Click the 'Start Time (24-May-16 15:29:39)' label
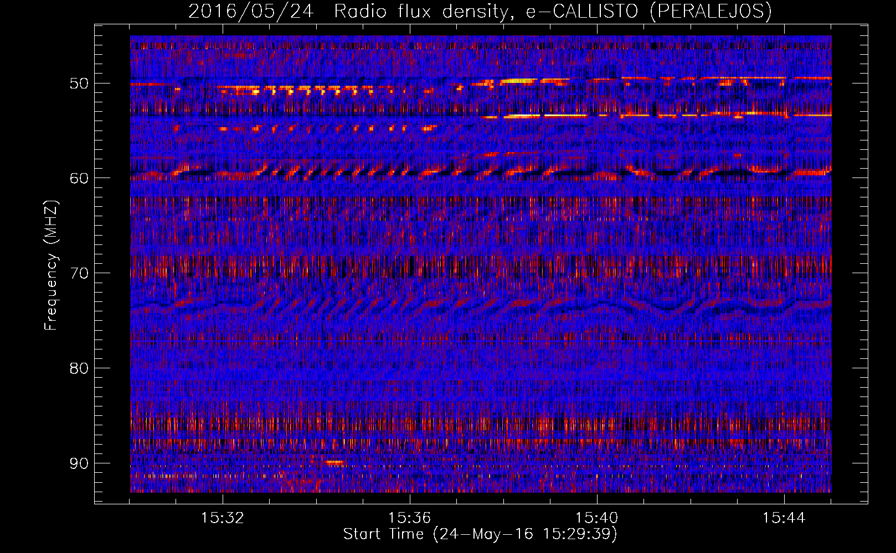This screenshot has height=553, width=896. pos(480,534)
